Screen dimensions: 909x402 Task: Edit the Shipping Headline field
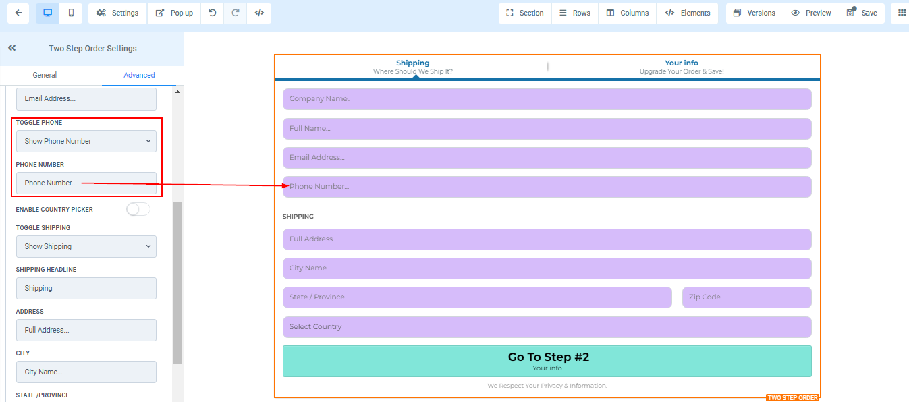86,288
